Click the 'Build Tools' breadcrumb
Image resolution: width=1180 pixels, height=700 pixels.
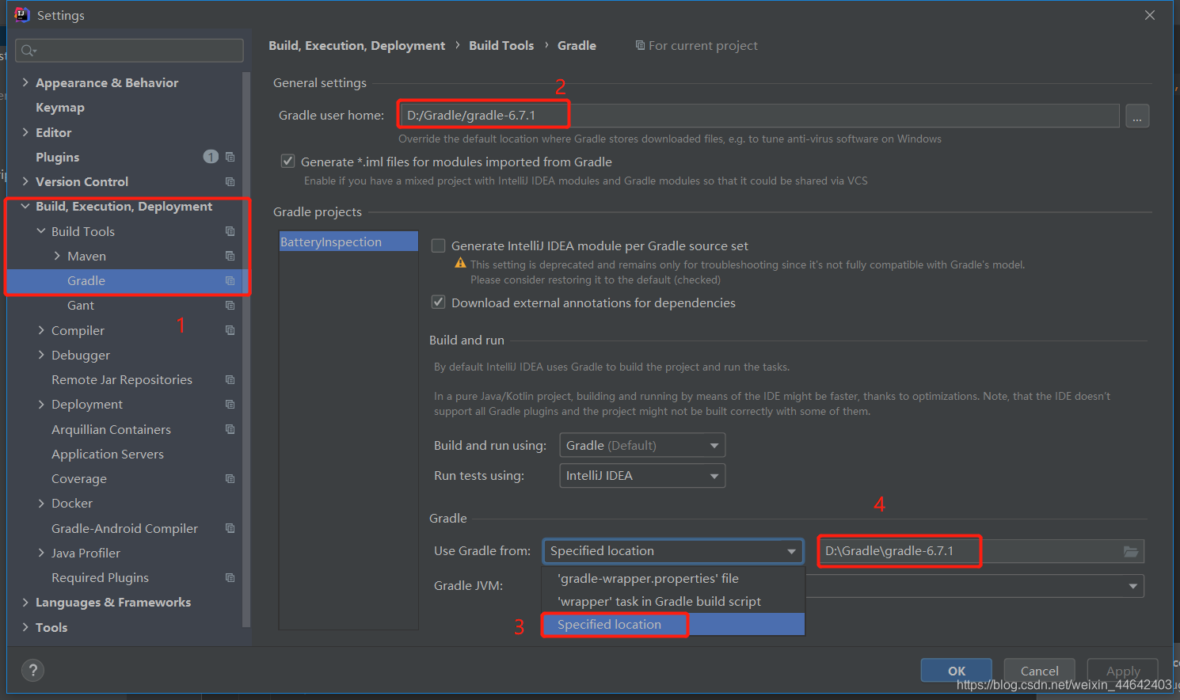(501, 45)
